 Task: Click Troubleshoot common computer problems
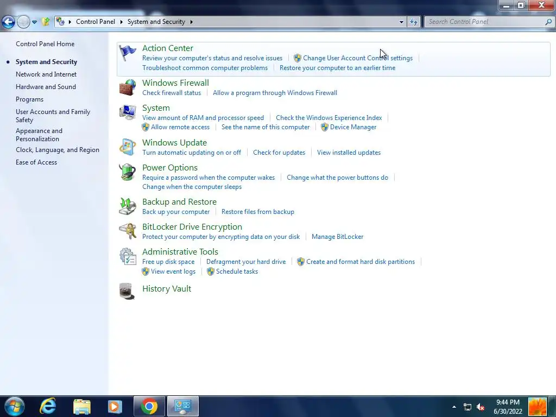point(205,68)
